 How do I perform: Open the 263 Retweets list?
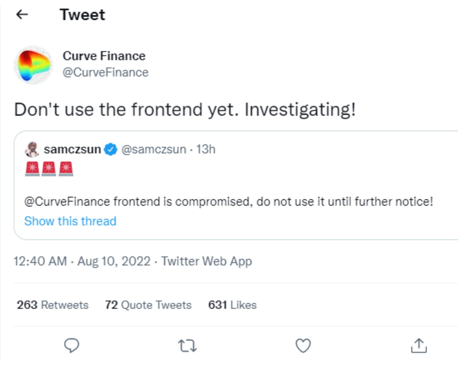pos(52,305)
